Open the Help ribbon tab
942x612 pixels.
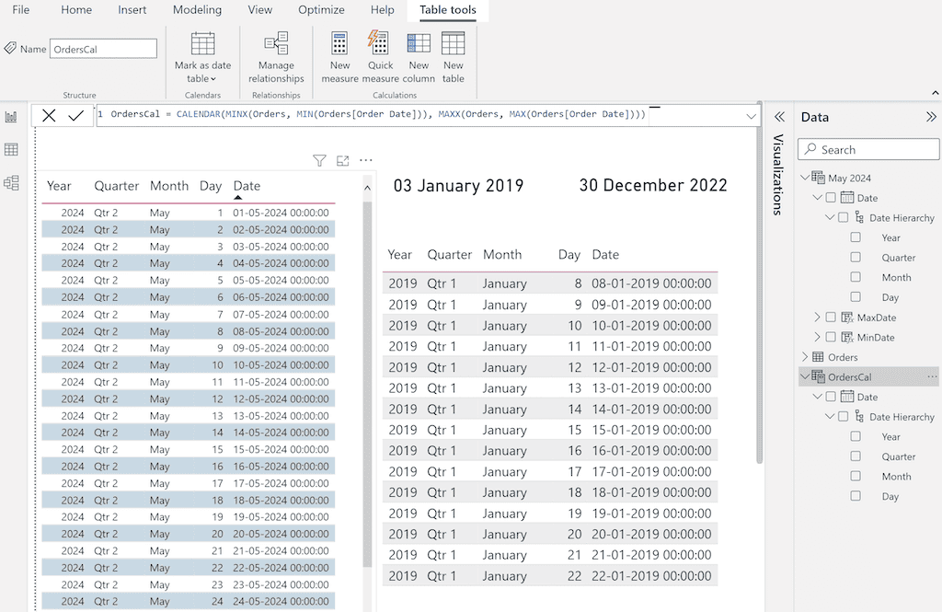(x=382, y=10)
